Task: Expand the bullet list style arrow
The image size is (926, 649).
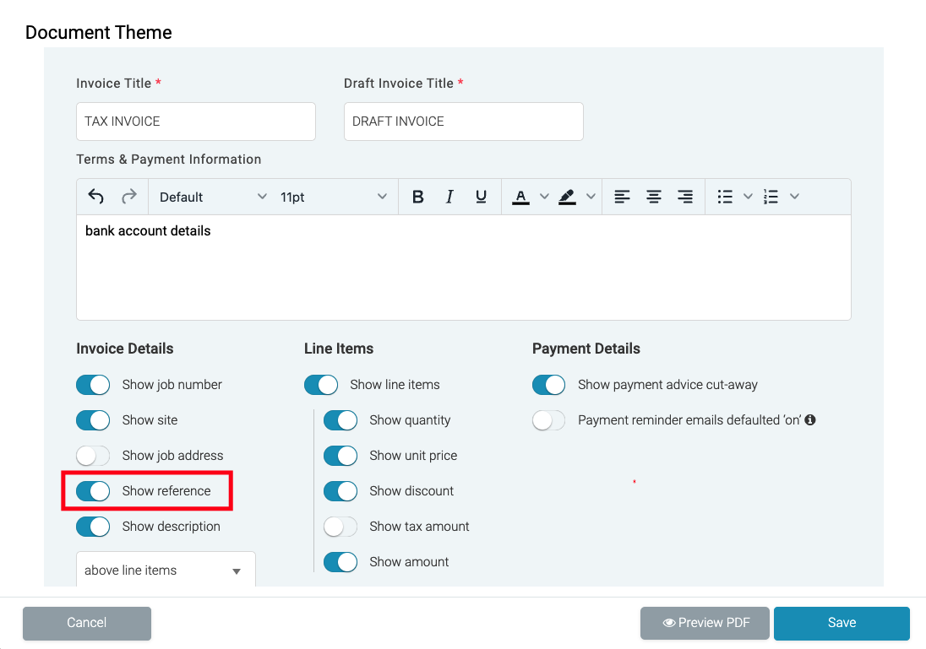Action: [x=748, y=197]
